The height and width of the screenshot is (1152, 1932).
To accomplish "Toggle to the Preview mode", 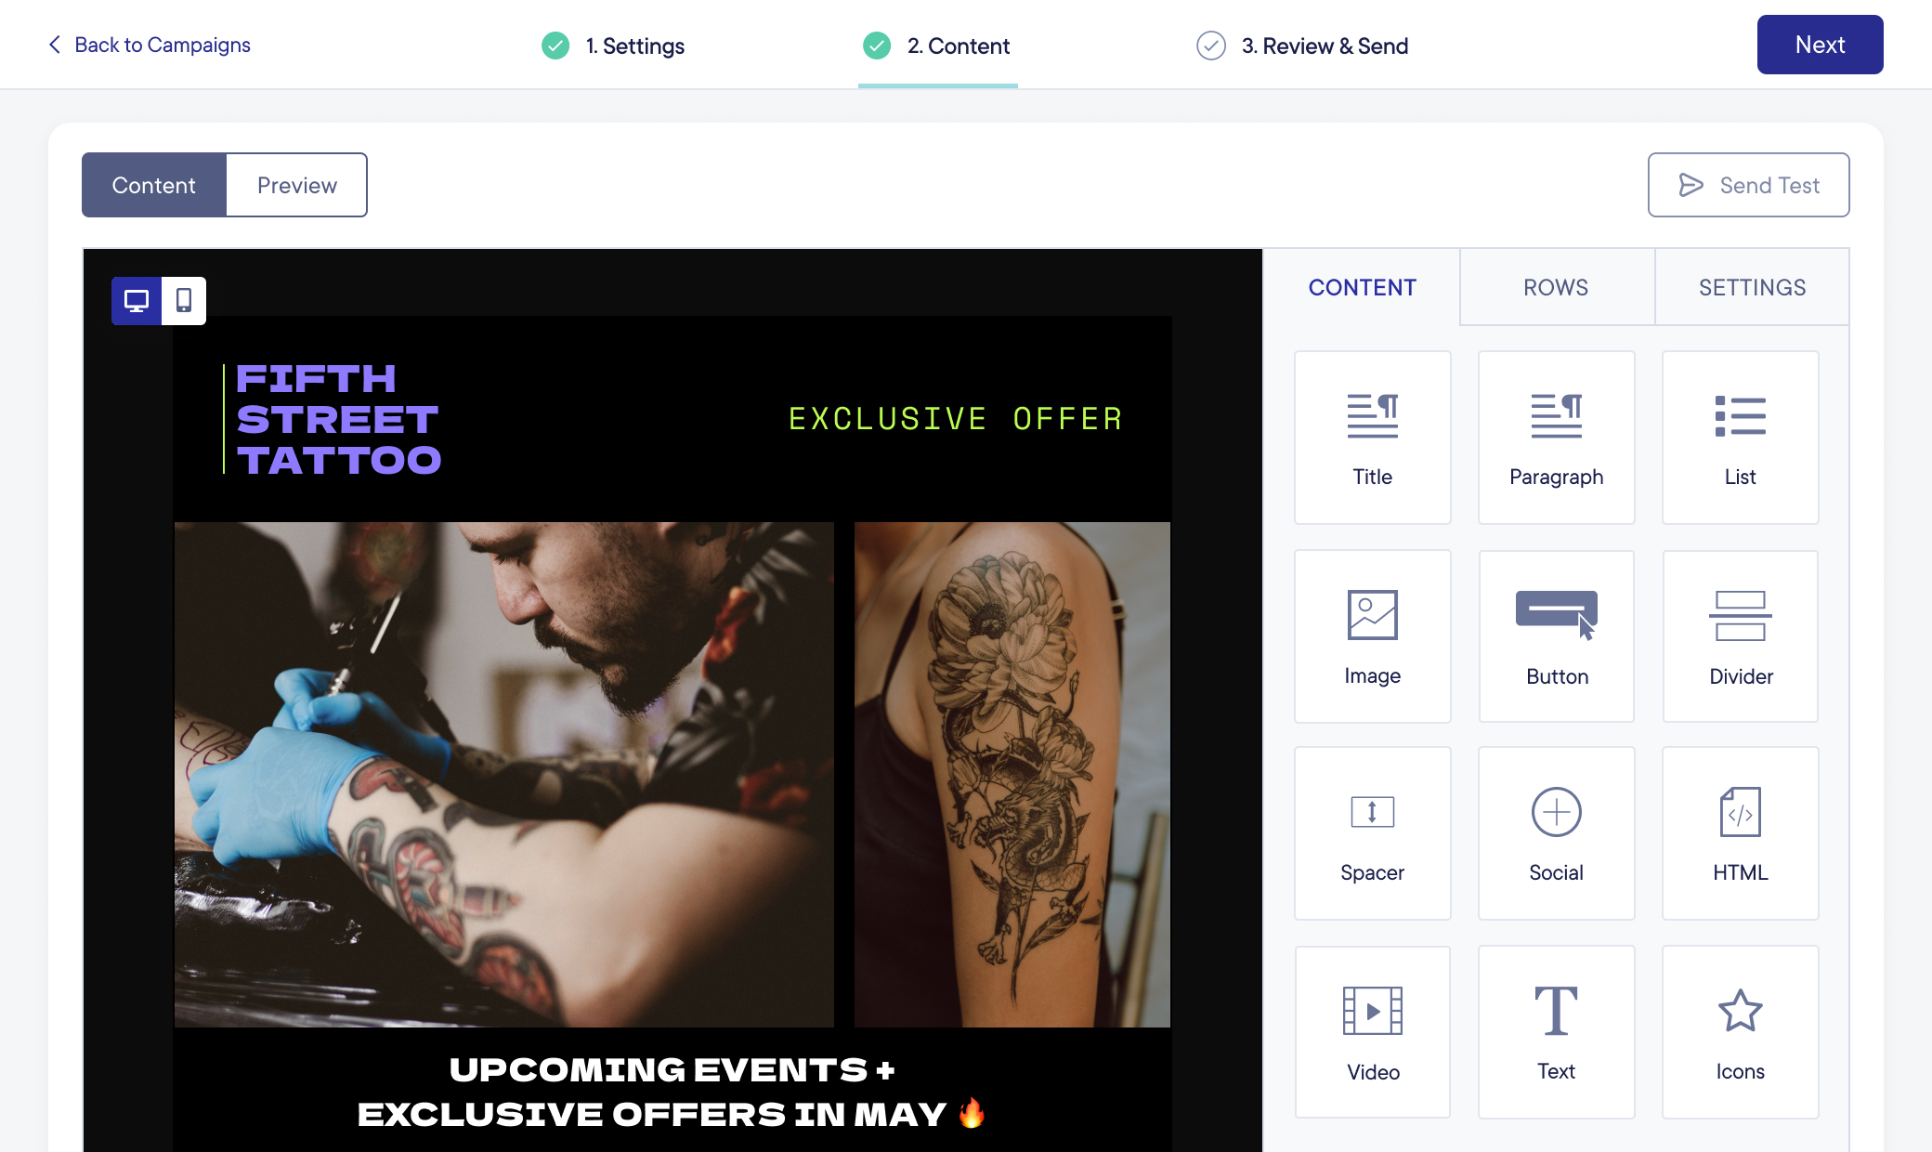I will click(x=296, y=185).
